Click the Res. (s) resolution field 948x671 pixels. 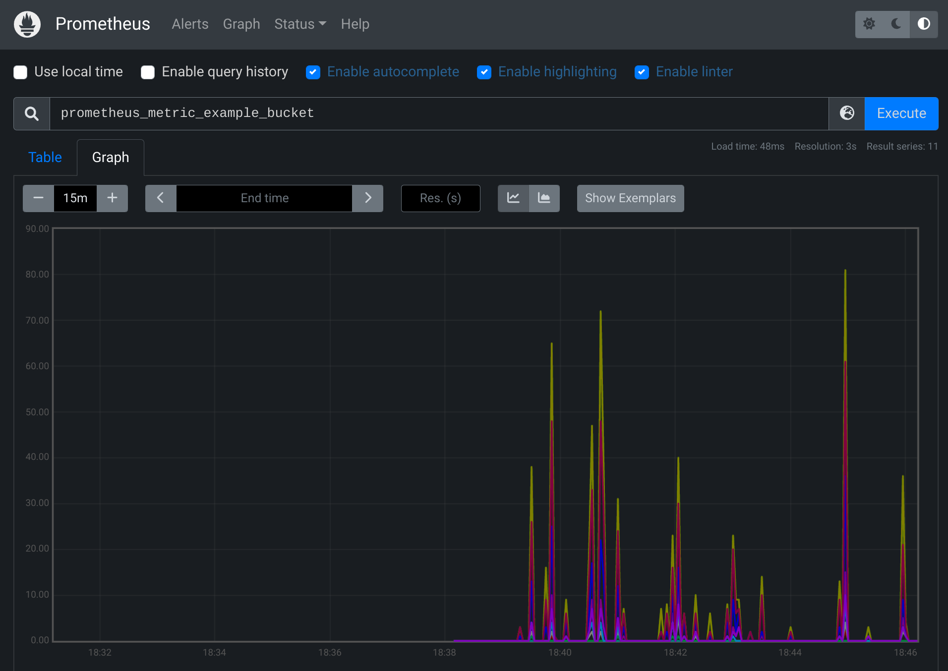pos(440,198)
